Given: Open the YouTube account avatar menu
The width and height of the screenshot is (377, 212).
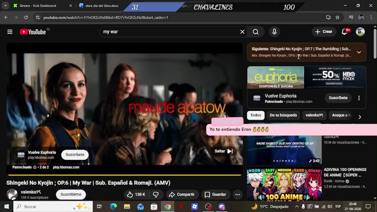Looking at the screenshot, I should pos(360,32).
